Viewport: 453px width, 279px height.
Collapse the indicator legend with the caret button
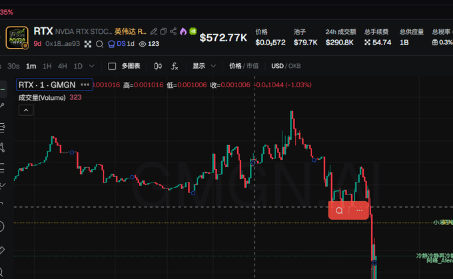tap(26, 111)
